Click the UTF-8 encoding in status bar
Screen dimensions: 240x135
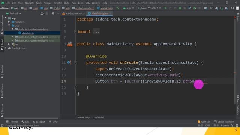[x=216, y=126]
